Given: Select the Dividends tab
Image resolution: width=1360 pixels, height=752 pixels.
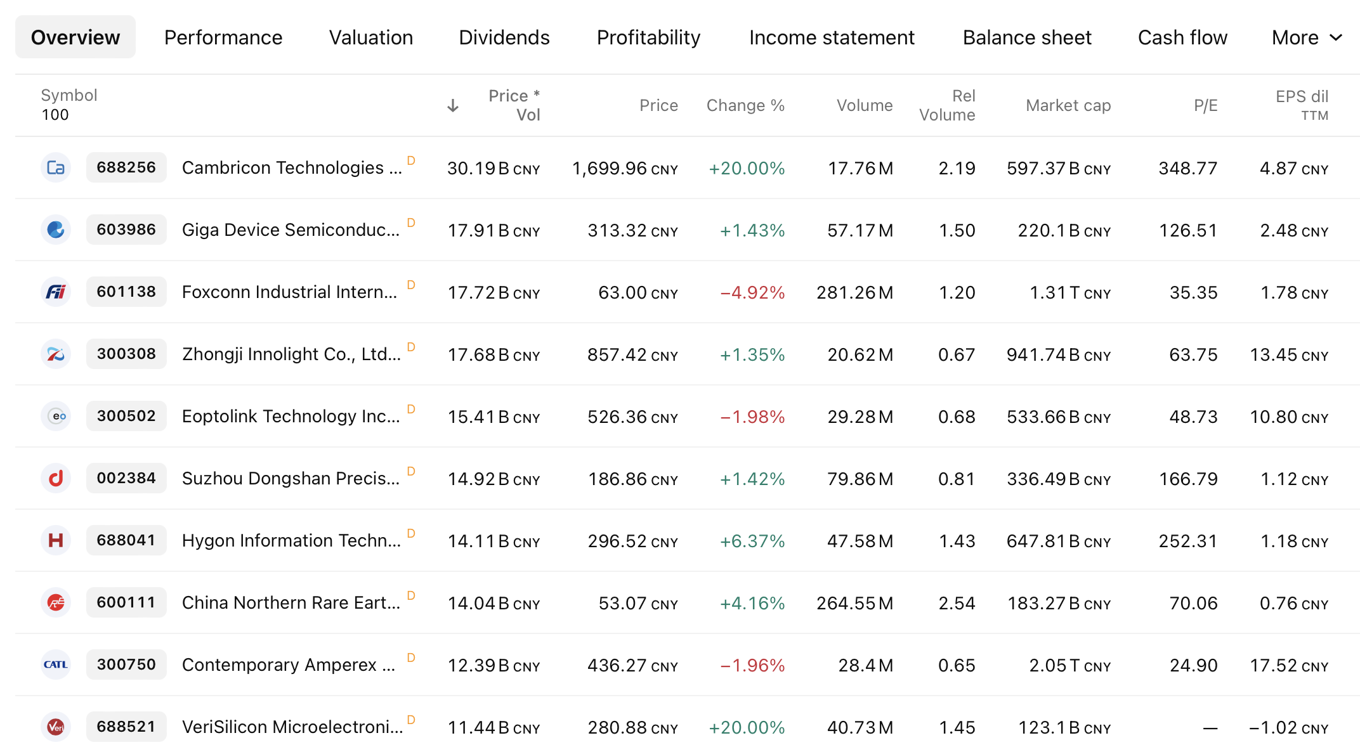Looking at the screenshot, I should tap(504, 37).
